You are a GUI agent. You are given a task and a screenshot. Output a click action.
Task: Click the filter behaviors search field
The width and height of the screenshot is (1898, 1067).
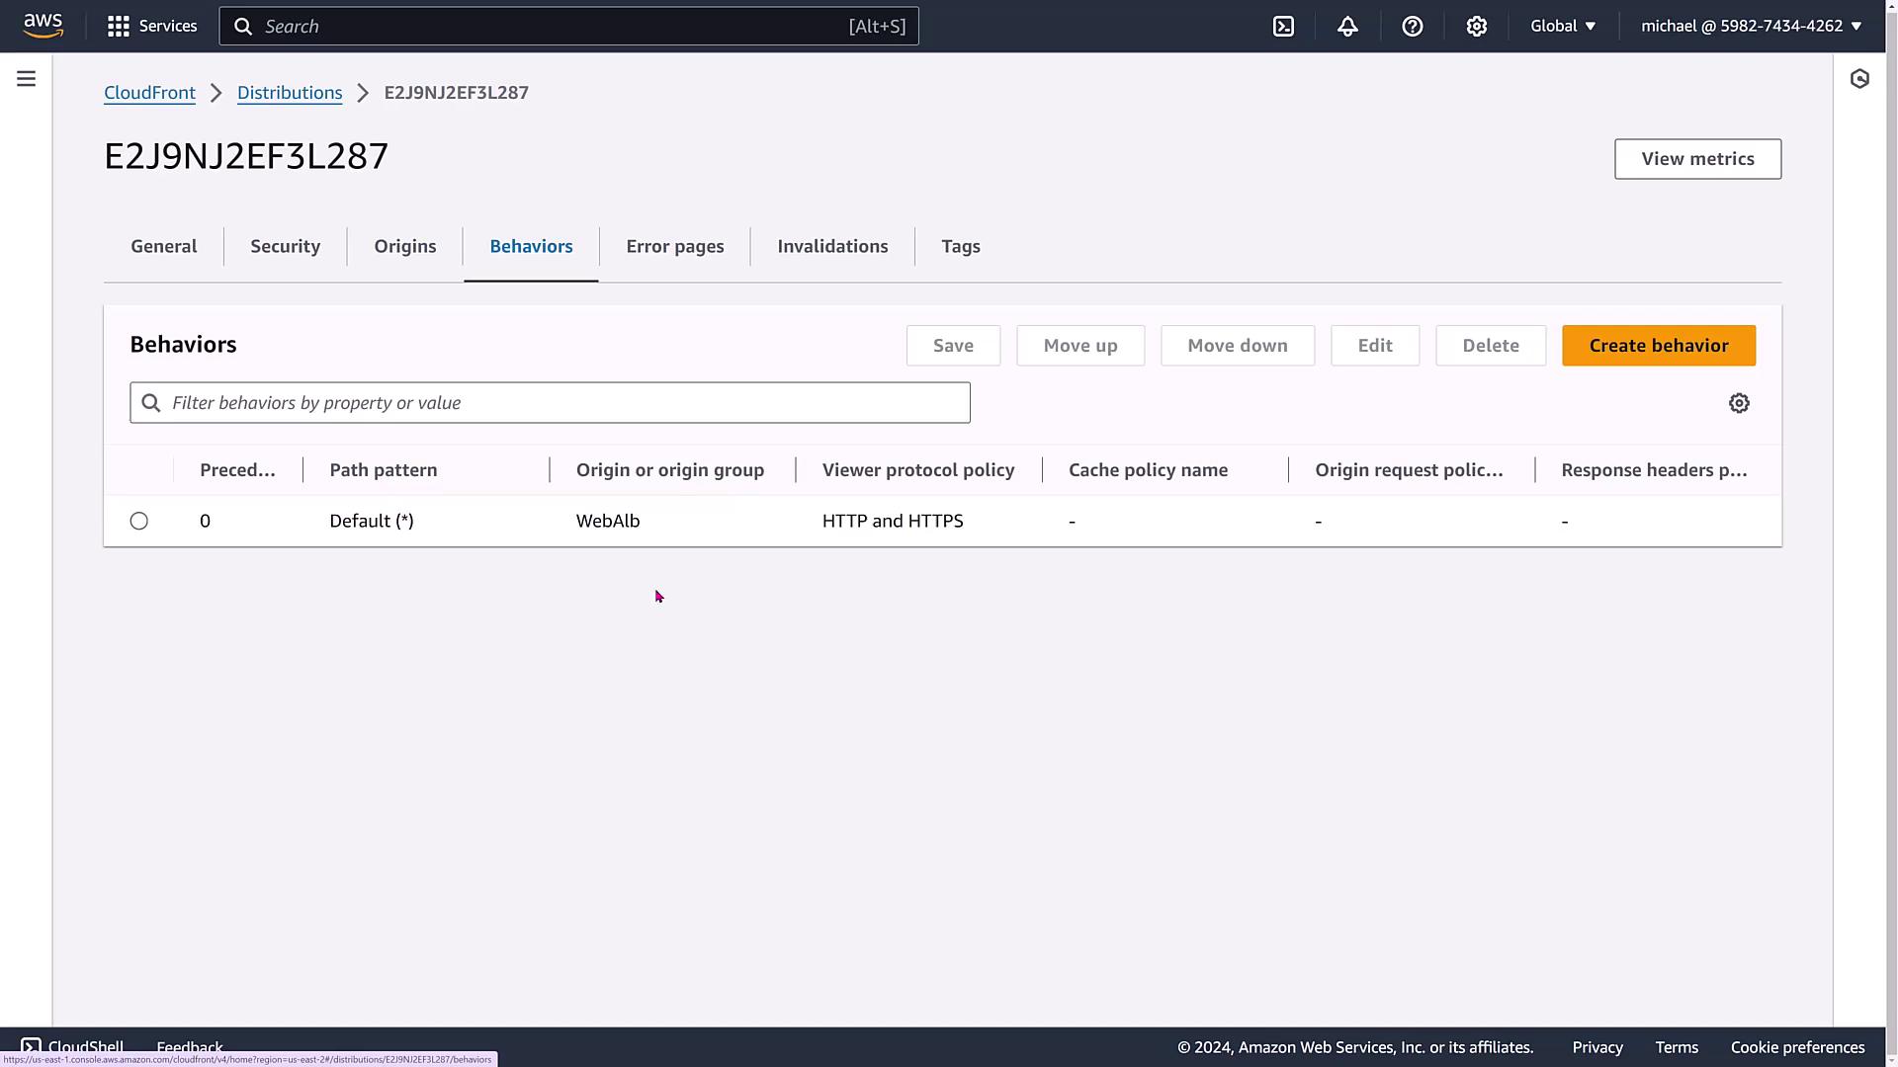coord(550,403)
